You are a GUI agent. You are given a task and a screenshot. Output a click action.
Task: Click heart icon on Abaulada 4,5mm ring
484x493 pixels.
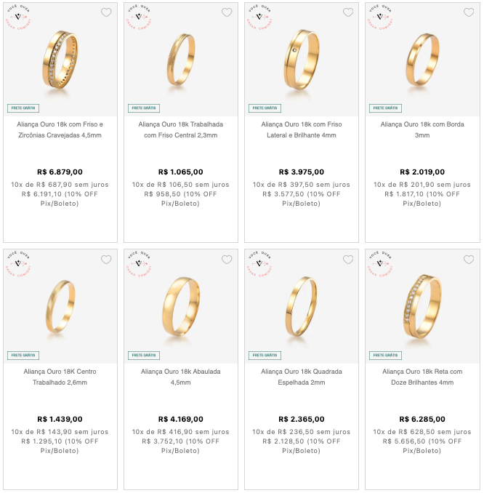coord(227,260)
